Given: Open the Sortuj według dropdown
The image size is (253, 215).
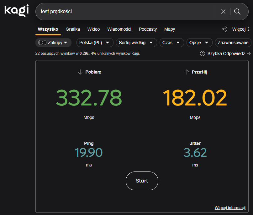Looking at the screenshot, I should click(136, 43).
